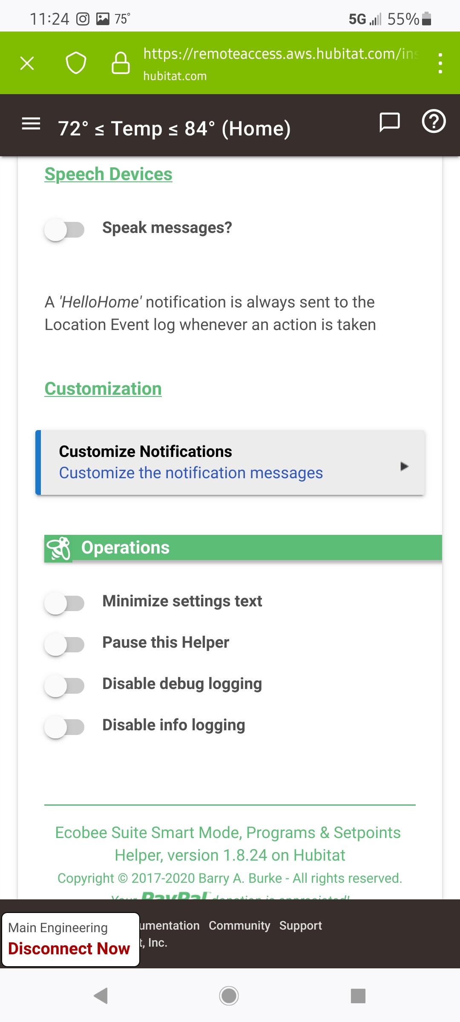Viewport: 460px width, 1022px height.
Task: Open the Support footer link
Action: pos(300,926)
